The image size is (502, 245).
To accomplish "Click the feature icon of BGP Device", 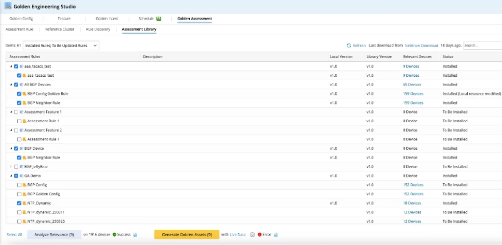I will pyautogui.click(x=22, y=149).
